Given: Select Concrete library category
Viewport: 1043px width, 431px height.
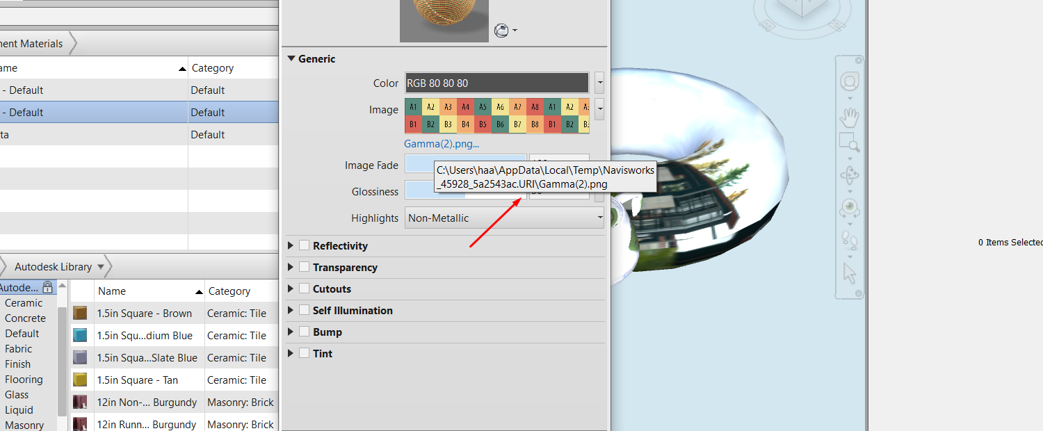Looking at the screenshot, I should [25, 318].
